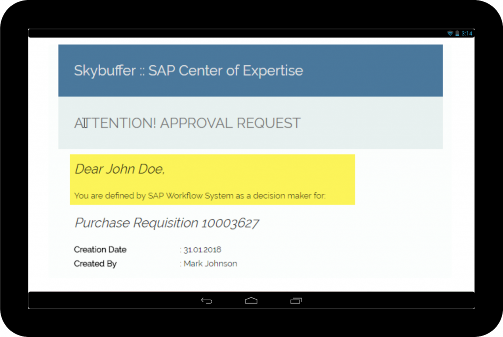Select the Purchase Requisition 10003627 title

167,223
